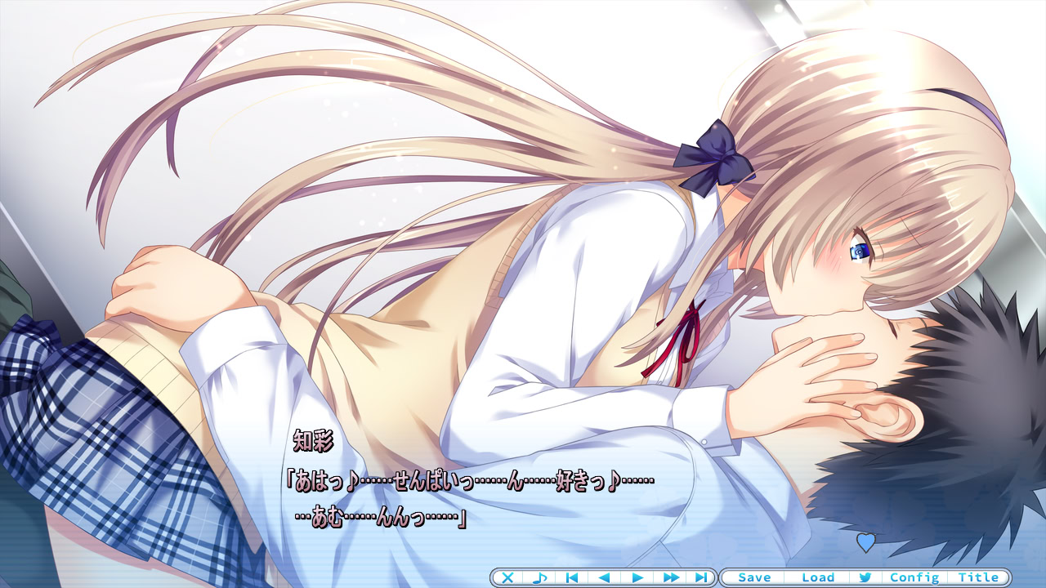Share on Twitter via bird icon
The width and height of the screenshot is (1046, 588).
pyautogui.click(x=865, y=577)
